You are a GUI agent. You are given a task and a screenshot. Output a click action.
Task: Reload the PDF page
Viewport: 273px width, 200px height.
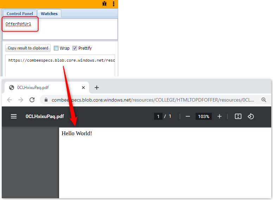32,100
